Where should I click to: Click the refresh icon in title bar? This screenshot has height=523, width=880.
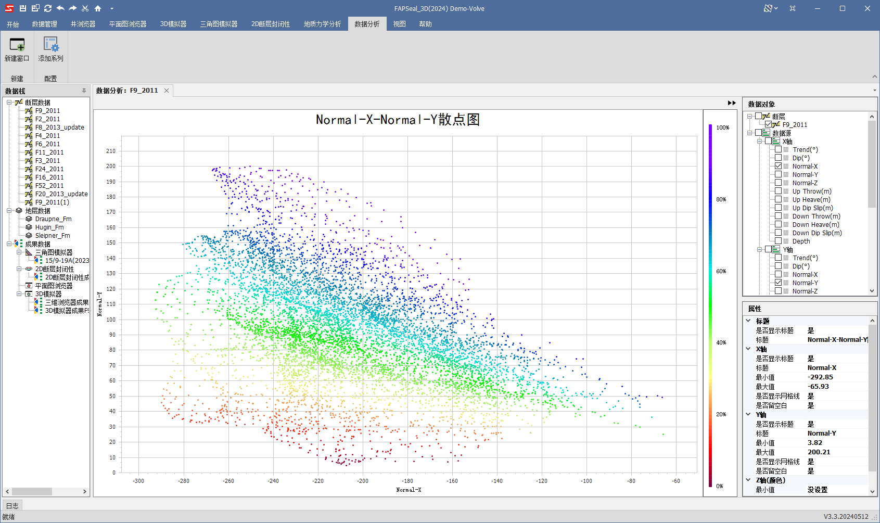(x=48, y=8)
